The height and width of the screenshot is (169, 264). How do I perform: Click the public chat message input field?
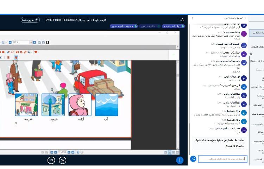pos(222,159)
